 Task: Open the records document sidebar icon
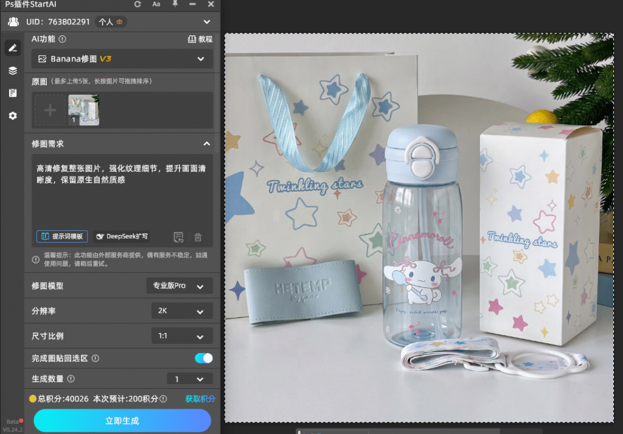coord(13,93)
